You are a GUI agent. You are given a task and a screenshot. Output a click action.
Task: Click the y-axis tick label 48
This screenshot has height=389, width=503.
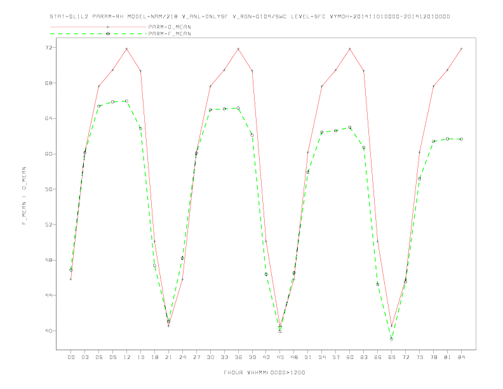(x=50, y=260)
